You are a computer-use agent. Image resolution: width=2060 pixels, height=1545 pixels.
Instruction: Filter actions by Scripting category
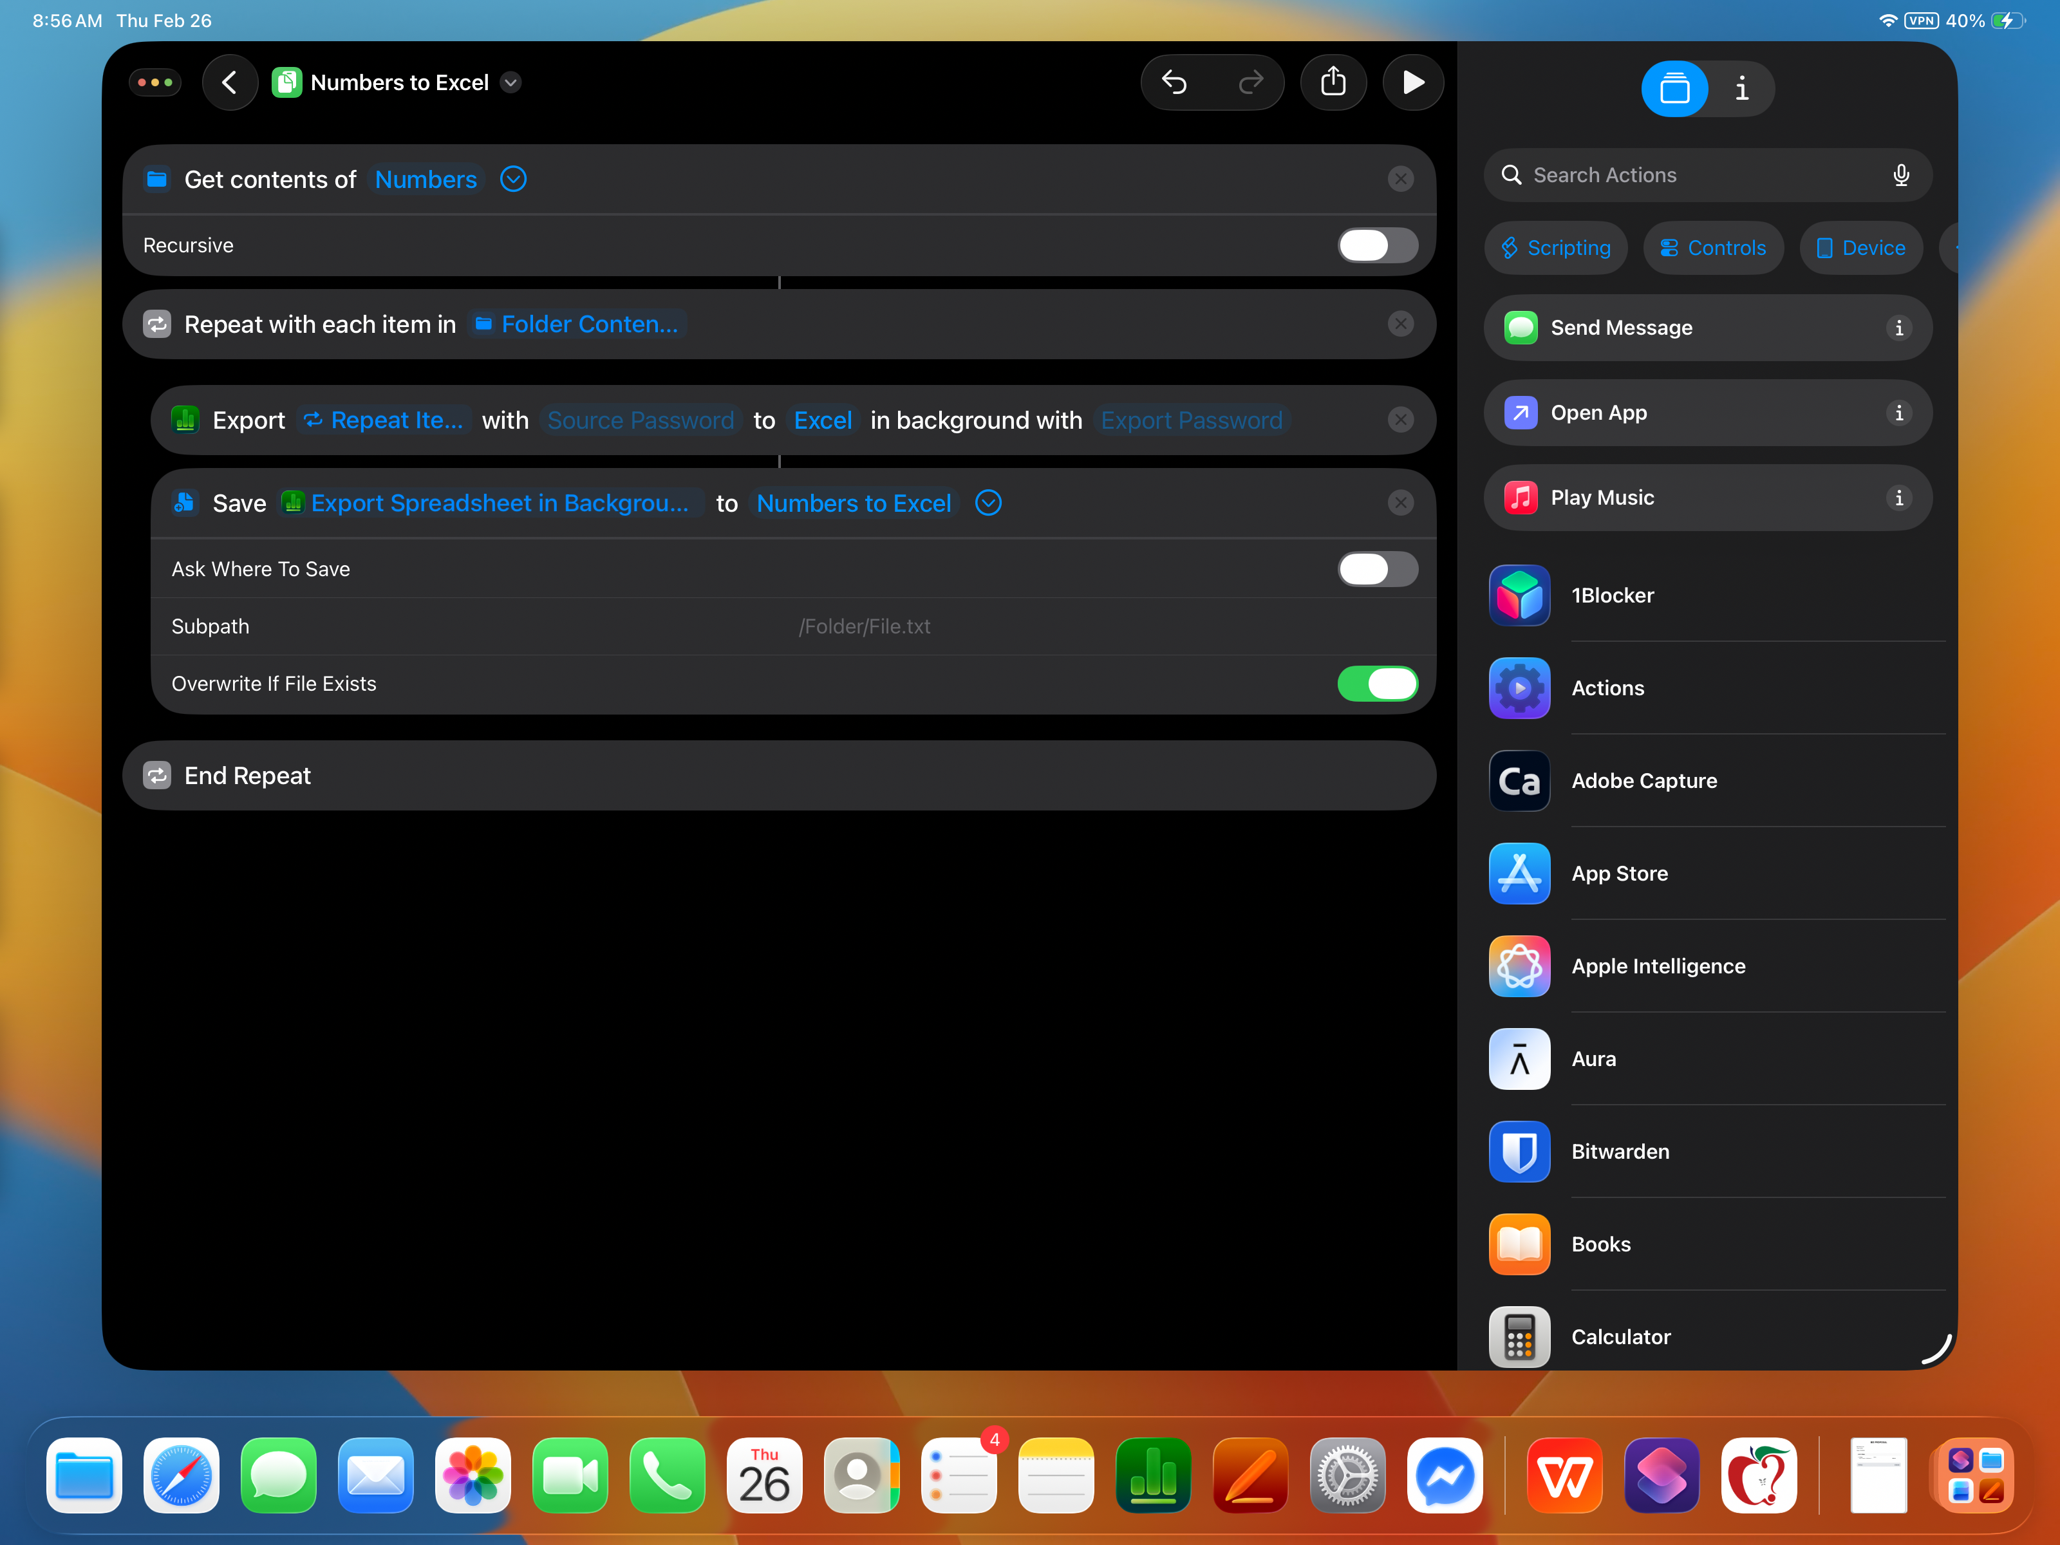pos(1556,248)
